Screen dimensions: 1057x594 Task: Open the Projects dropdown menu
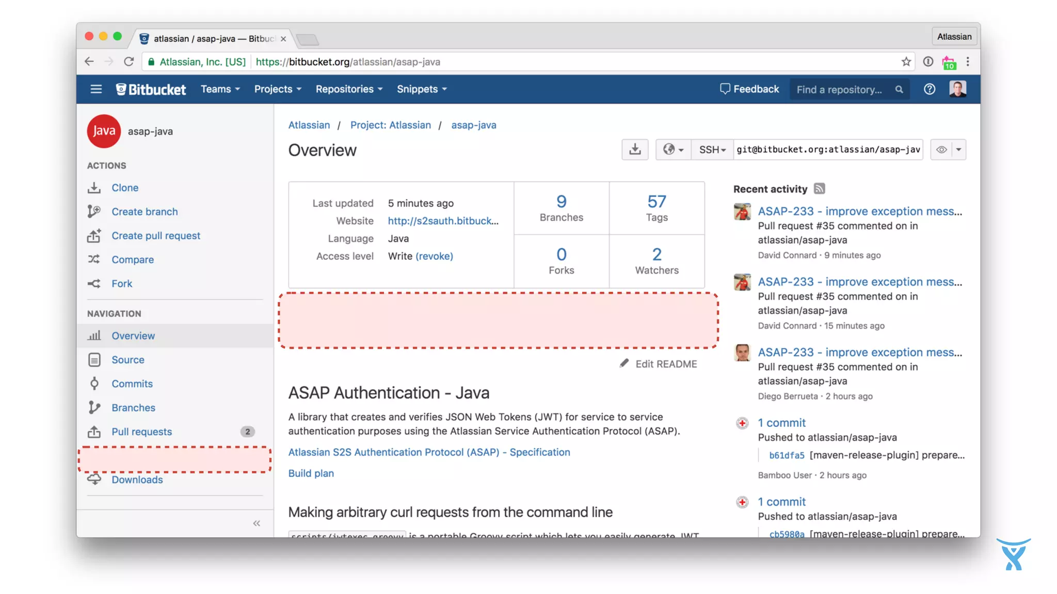tap(278, 89)
